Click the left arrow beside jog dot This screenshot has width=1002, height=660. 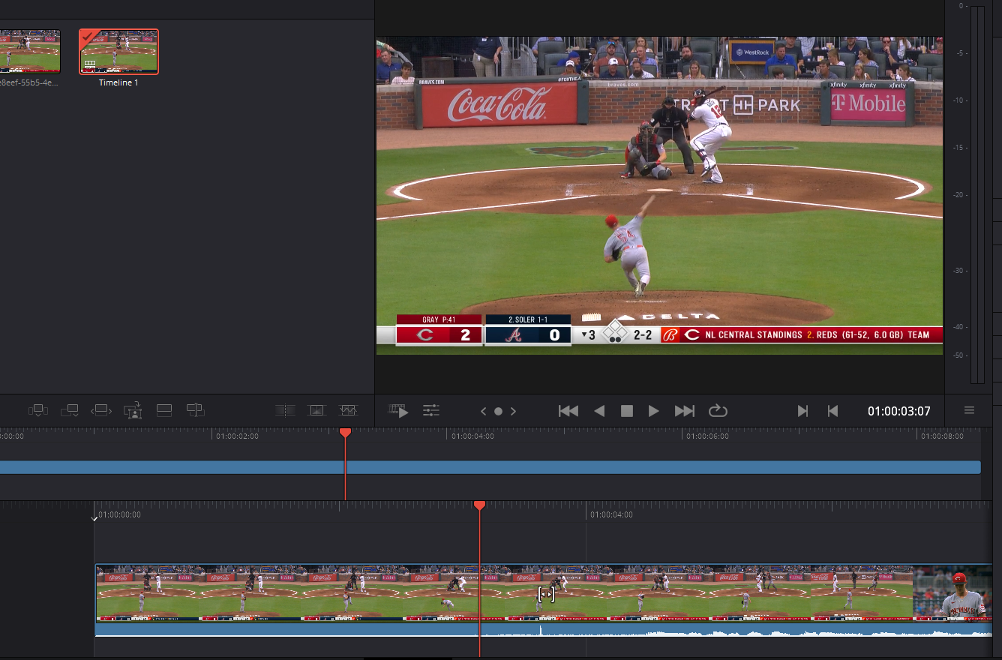point(484,411)
